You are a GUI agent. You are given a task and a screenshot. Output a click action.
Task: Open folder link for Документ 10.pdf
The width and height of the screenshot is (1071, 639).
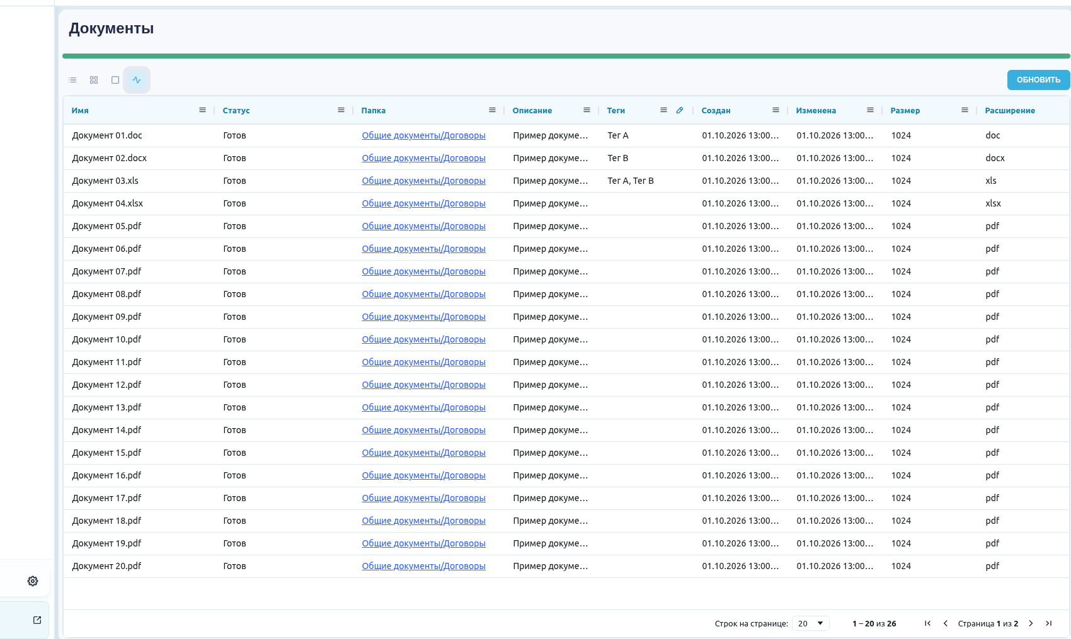coord(423,339)
